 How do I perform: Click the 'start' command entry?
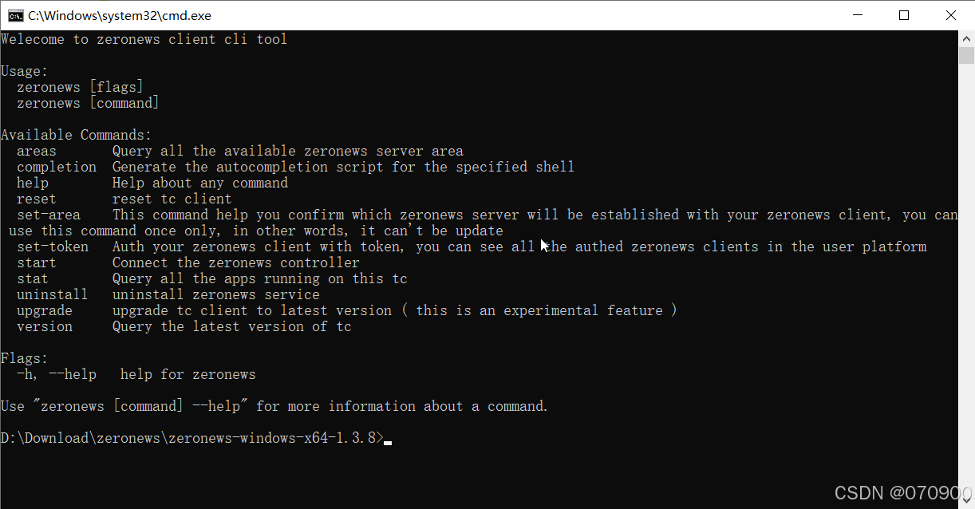[36, 262]
